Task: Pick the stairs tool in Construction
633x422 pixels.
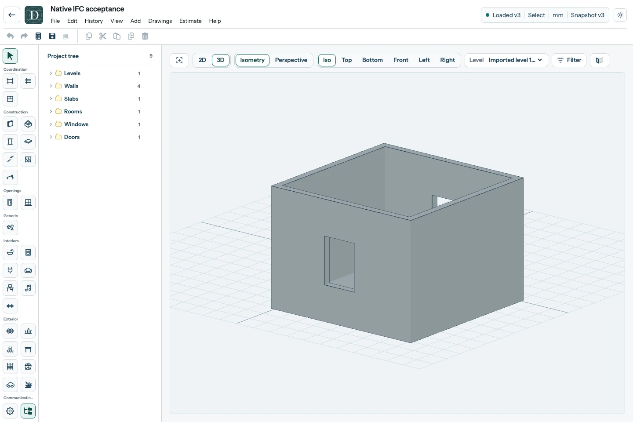Action: point(10,160)
